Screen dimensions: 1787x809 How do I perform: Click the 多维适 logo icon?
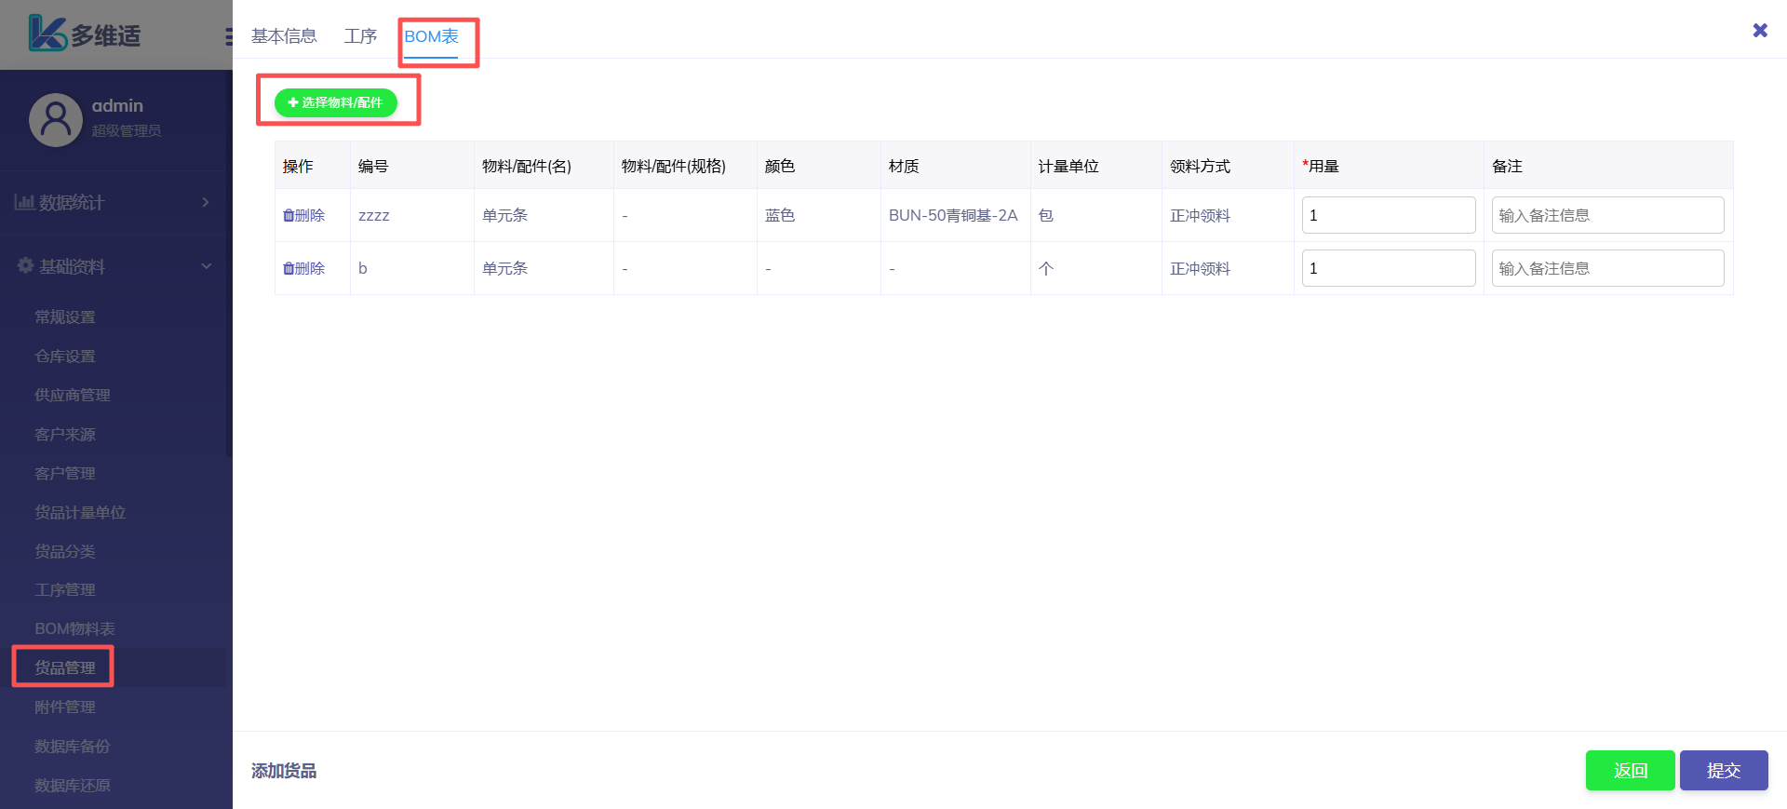click(x=47, y=34)
